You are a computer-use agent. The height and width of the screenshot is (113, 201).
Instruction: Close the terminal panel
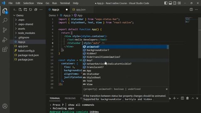[x=197, y=98]
